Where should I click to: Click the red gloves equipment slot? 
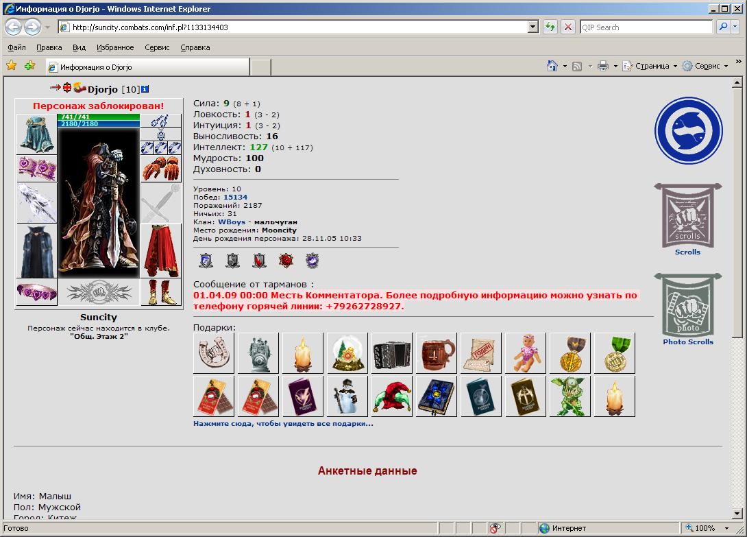(161, 168)
